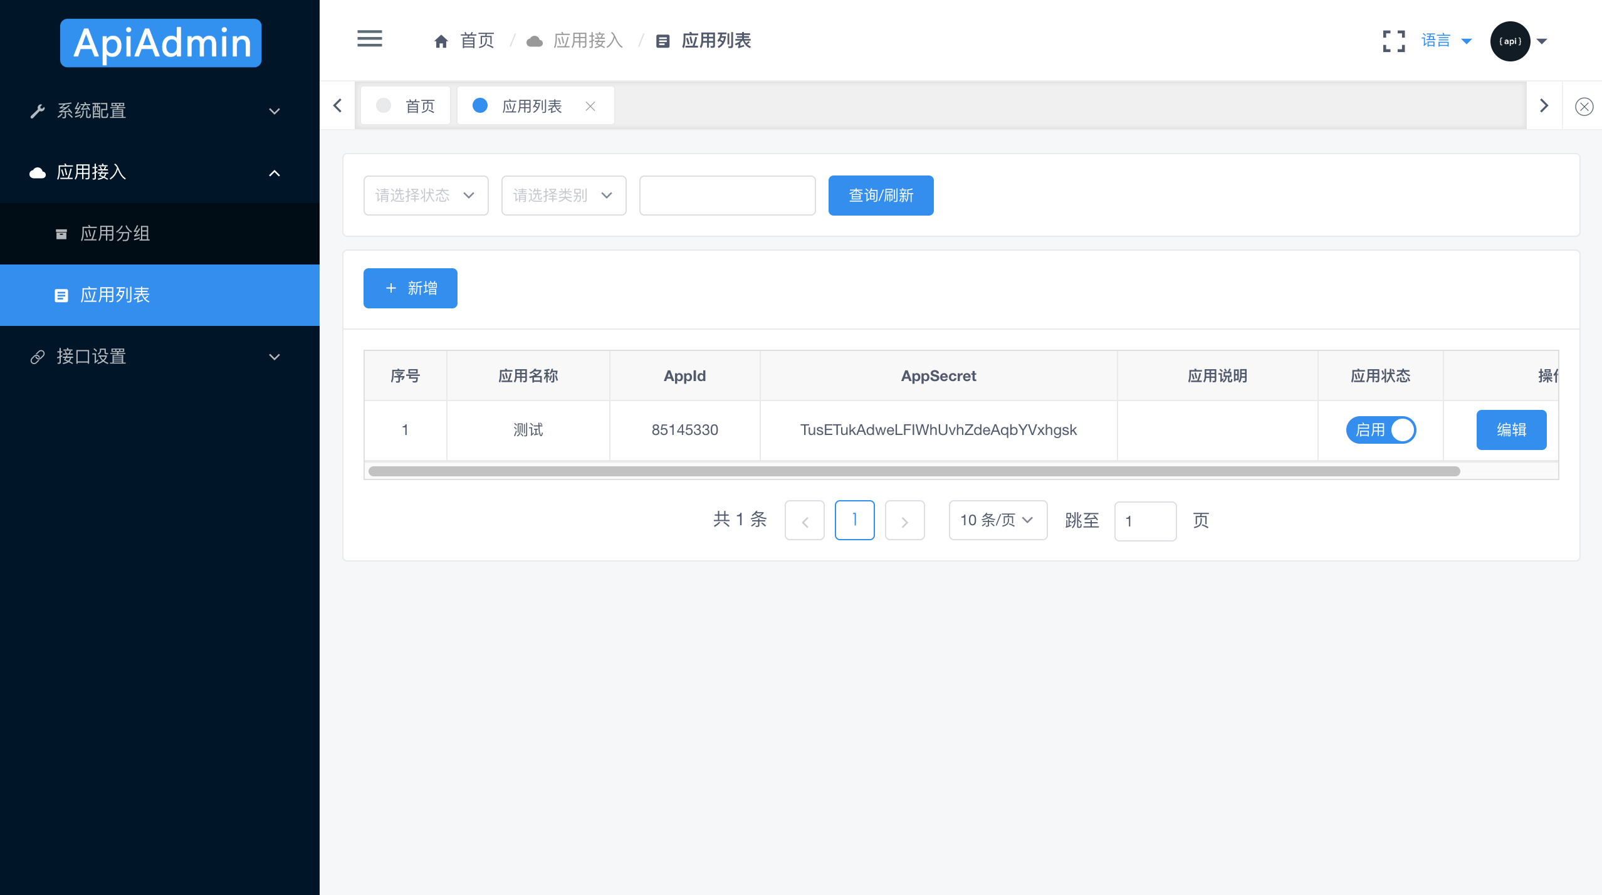Screen dimensions: 1602x895
Task: Go to next page in pagination
Action: (905, 520)
